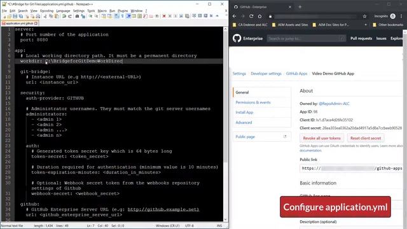
Task: Open the Edit menu in Notepad++
Action: coord(13,11)
